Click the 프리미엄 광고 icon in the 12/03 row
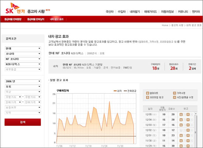This screenshot has height=148, width=203. [x=188, y=125]
